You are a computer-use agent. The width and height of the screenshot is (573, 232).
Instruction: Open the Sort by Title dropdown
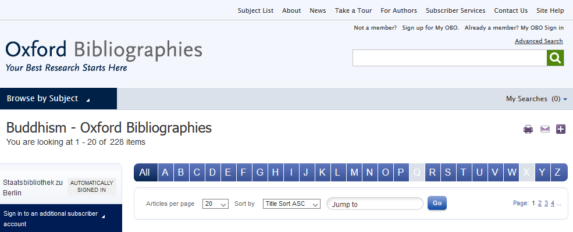tap(291, 204)
